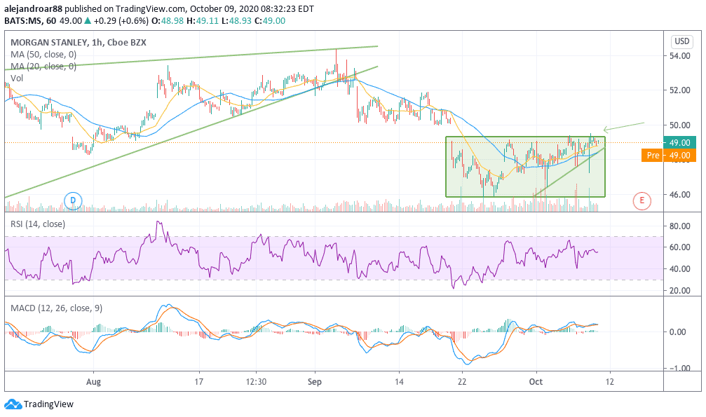Click the 22 date label on time axis

click(462, 382)
